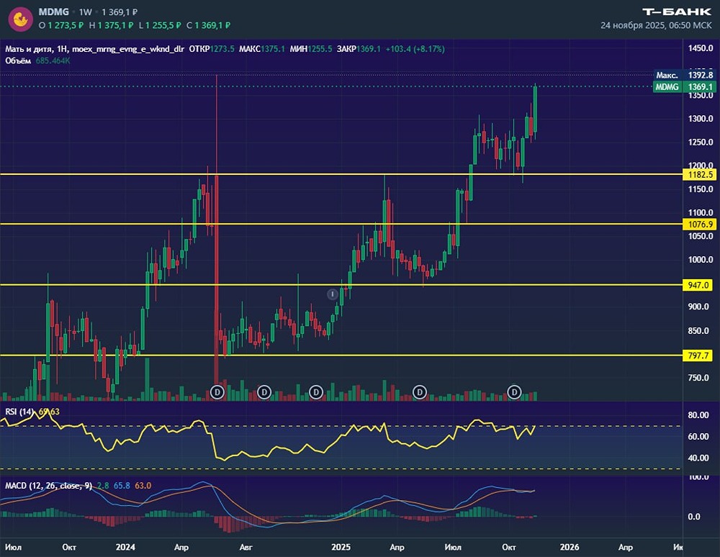Click the RSI (14) indicator label
Viewport: 720px width, 557px height.
coord(19,412)
